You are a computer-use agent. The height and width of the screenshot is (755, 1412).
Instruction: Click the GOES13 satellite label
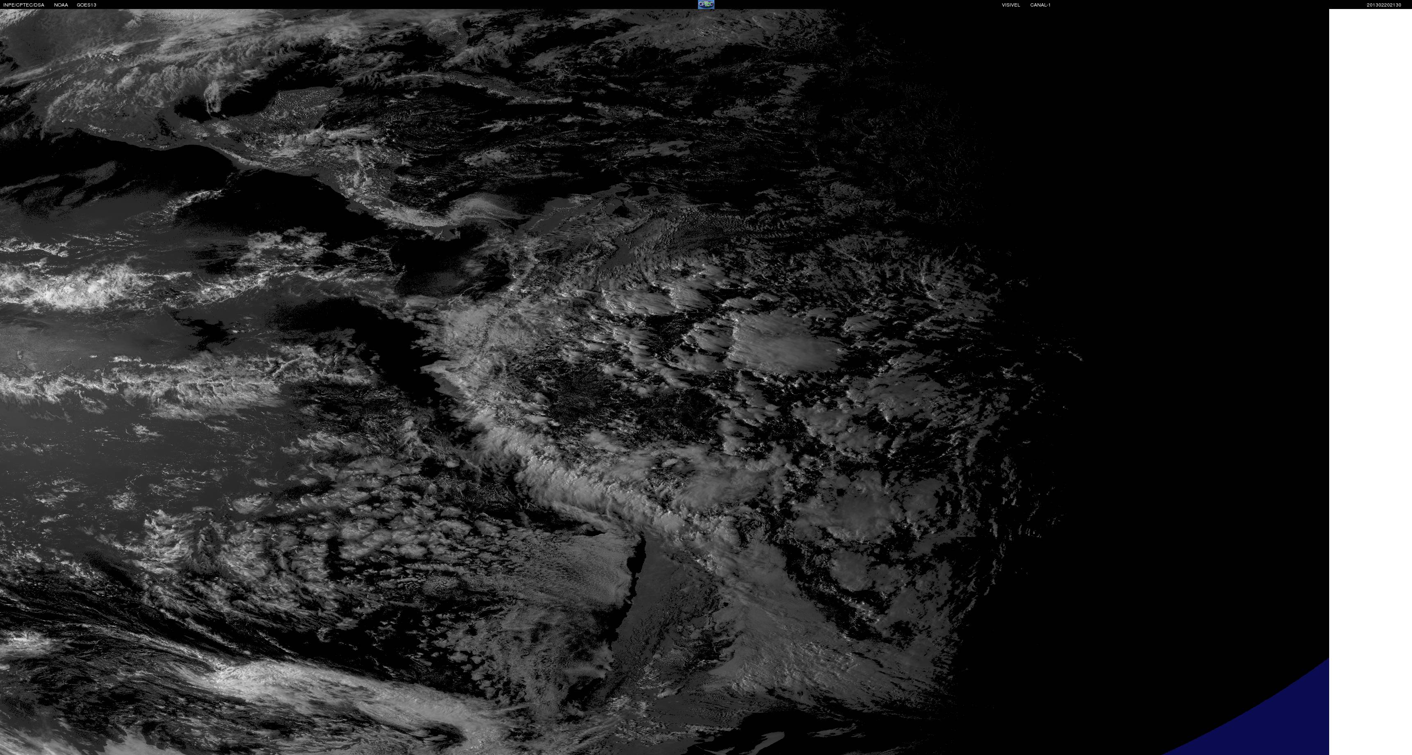point(87,5)
